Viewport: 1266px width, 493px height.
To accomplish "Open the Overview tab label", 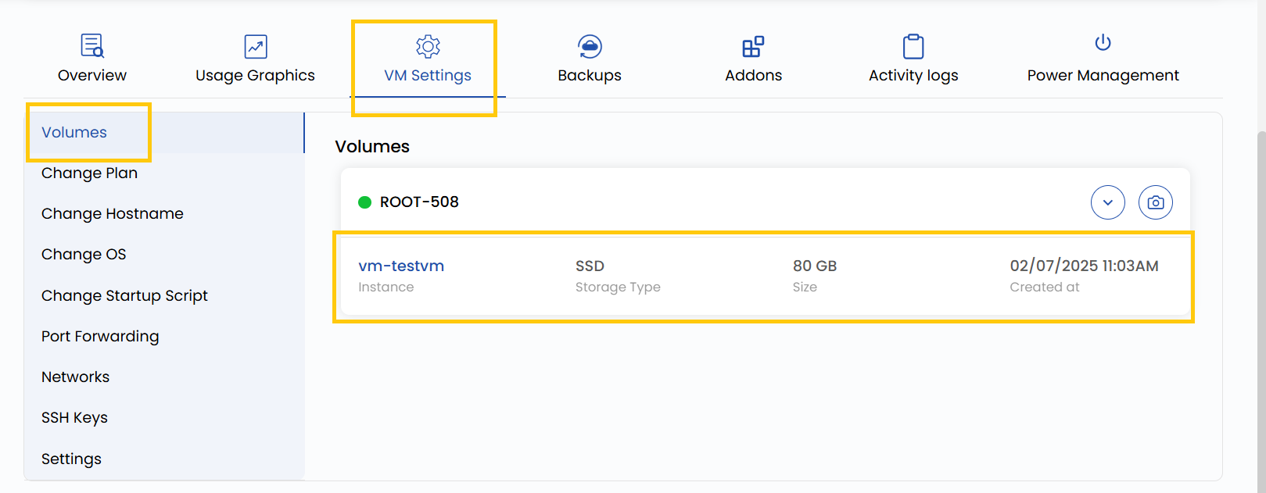I will coord(92,75).
